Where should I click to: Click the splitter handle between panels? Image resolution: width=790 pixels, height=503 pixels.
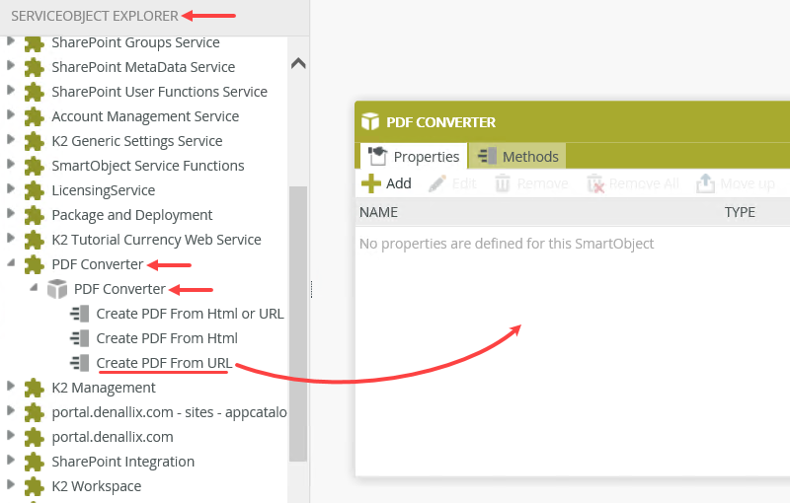tap(311, 289)
